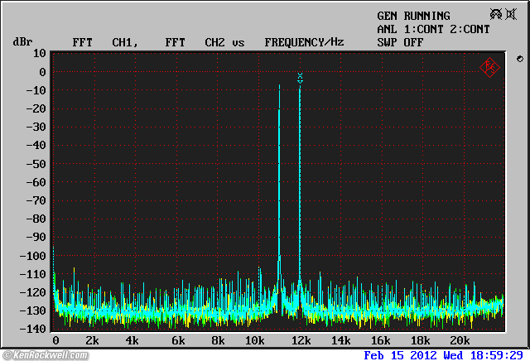Click the FREQUENCY/Hz axis title
Viewport: 530px width, 361px height.
304,41
